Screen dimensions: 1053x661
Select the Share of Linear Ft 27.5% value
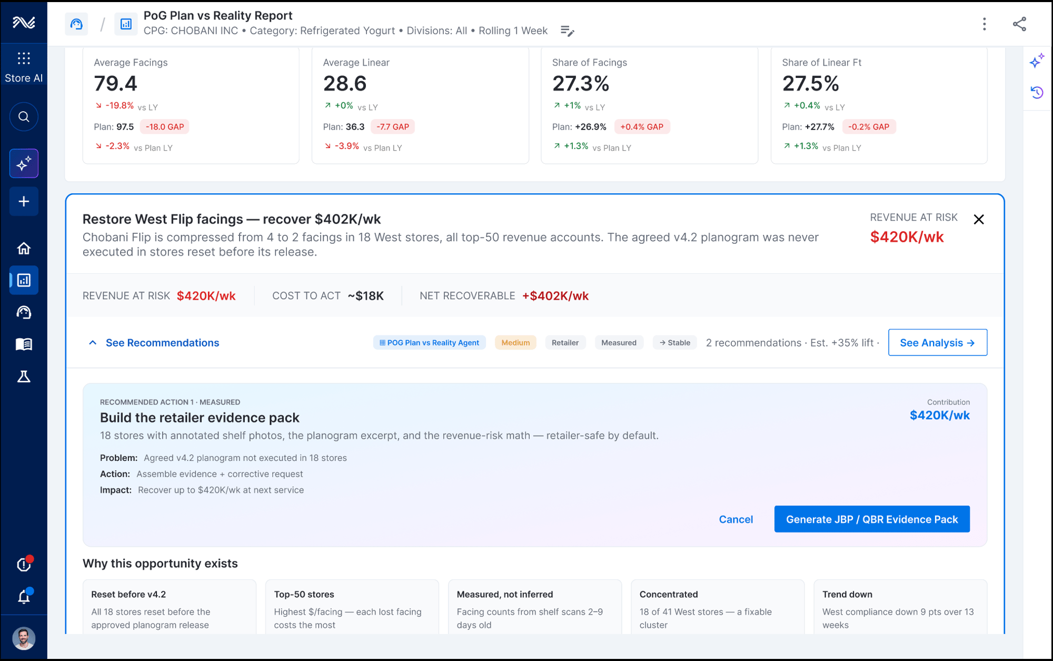tap(810, 83)
